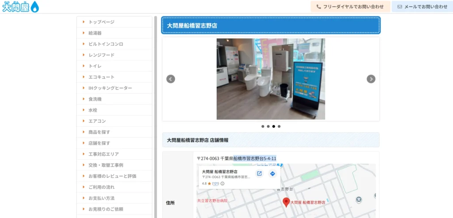Expand the エコキュート sidebar entry
This screenshot has width=453, height=218.
tap(101, 77)
